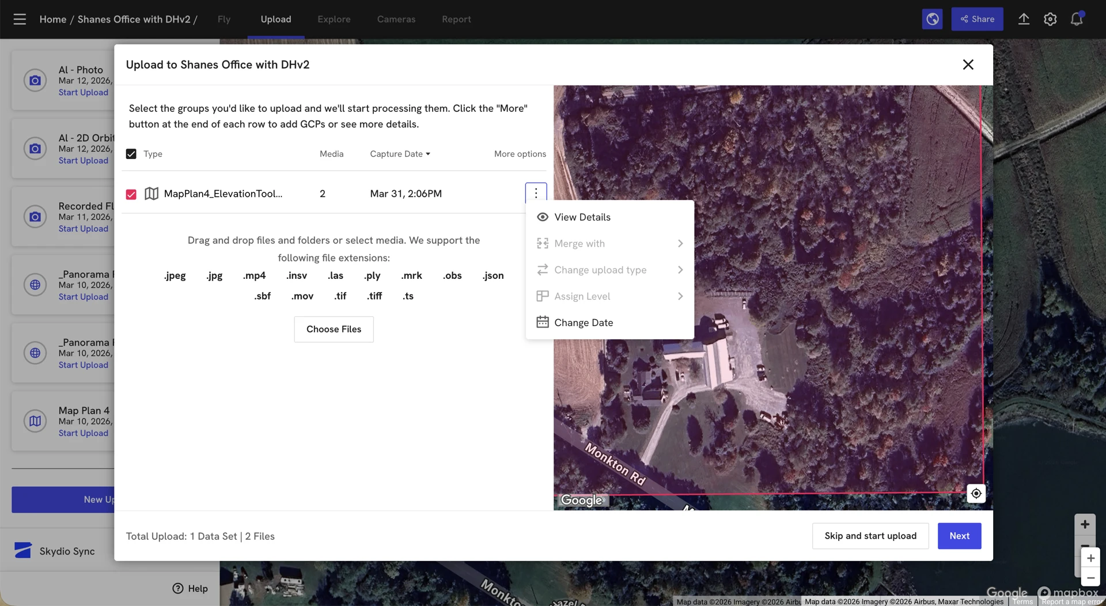Click Skip and start upload

pyautogui.click(x=870, y=536)
